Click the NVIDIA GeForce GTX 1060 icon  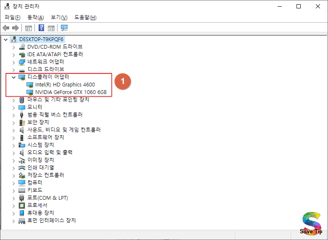click(30, 92)
